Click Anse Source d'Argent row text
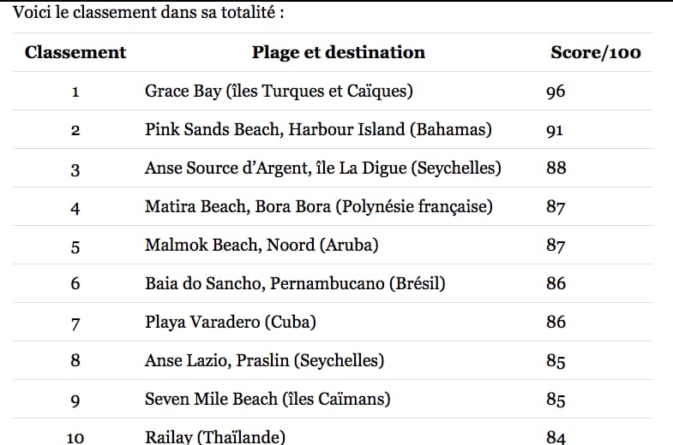This screenshot has height=445, width=673. [322, 168]
